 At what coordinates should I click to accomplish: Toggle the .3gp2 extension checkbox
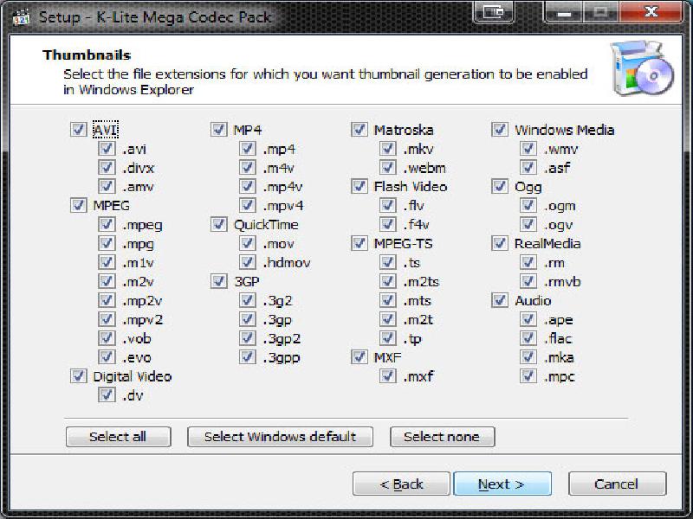pos(247,338)
